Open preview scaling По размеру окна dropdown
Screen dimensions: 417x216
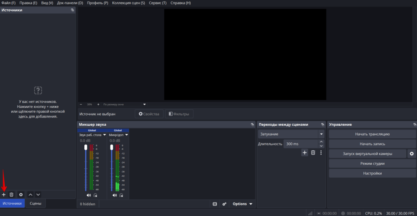125,105
